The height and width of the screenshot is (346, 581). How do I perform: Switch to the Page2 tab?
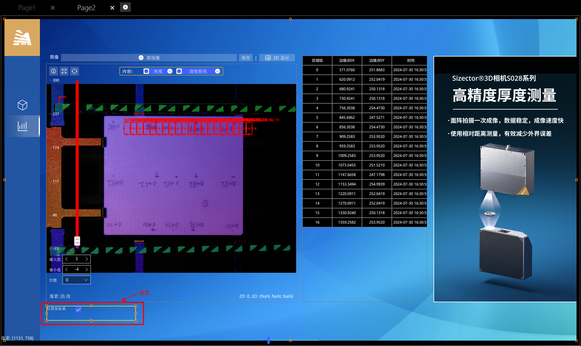[86, 8]
